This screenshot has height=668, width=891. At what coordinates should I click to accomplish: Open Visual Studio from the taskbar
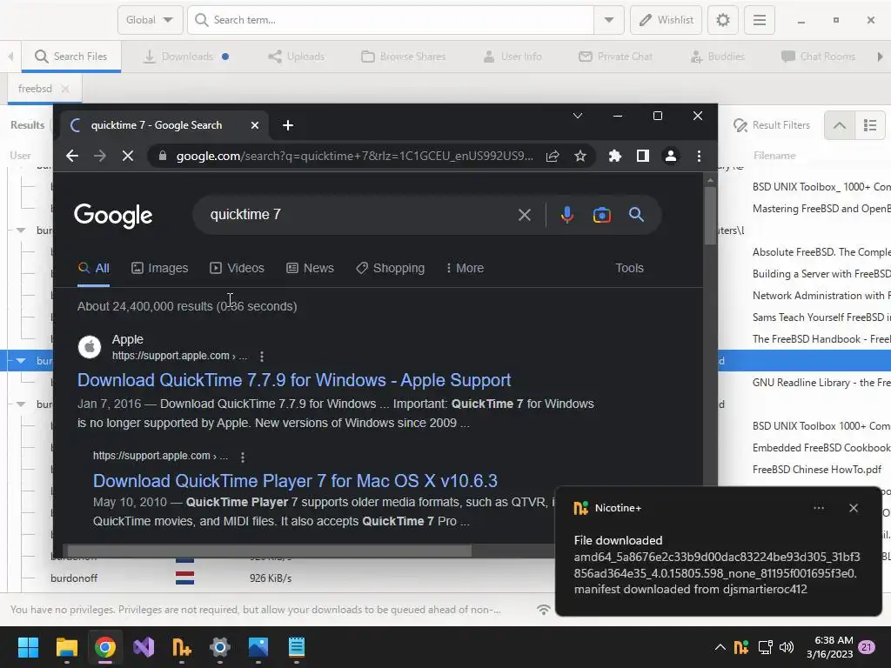(144, 647)
